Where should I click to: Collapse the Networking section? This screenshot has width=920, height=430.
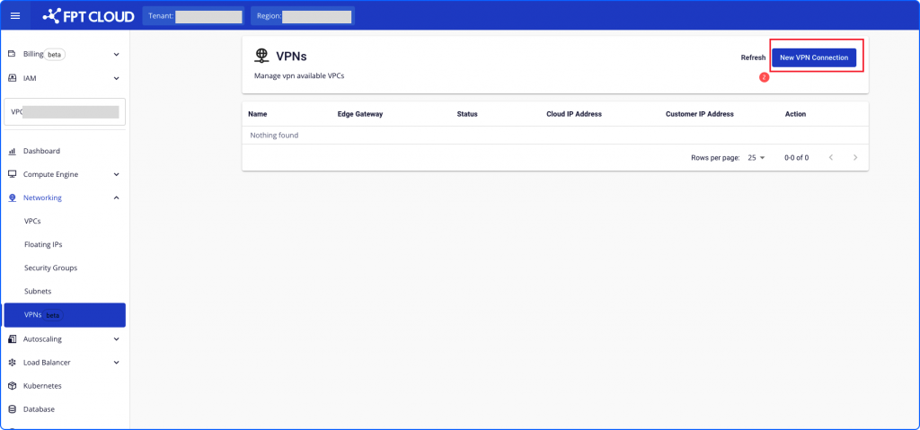pos(117,197)
